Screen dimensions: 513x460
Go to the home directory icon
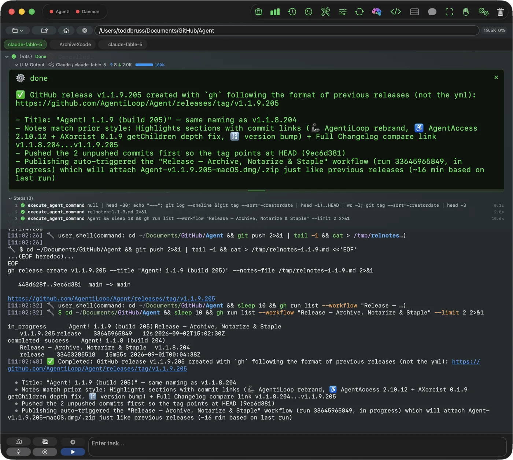pos(66,30)
